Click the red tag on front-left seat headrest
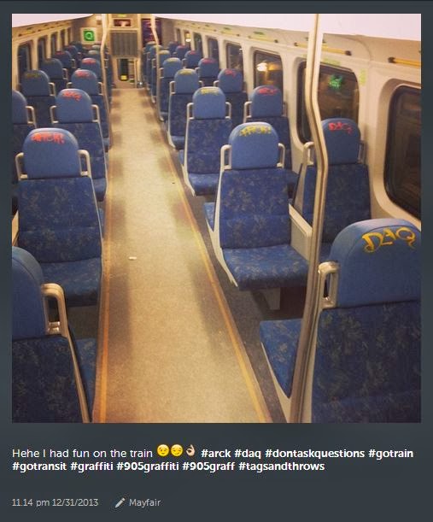 click(x=48, y=138)
